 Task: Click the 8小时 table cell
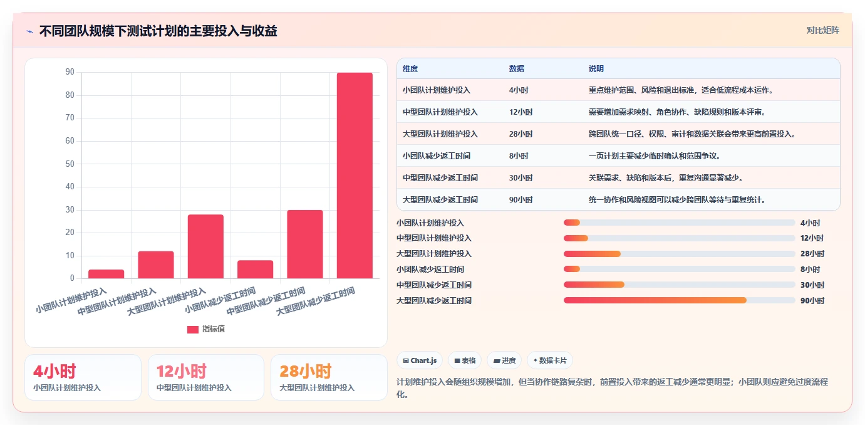point(519,156)
